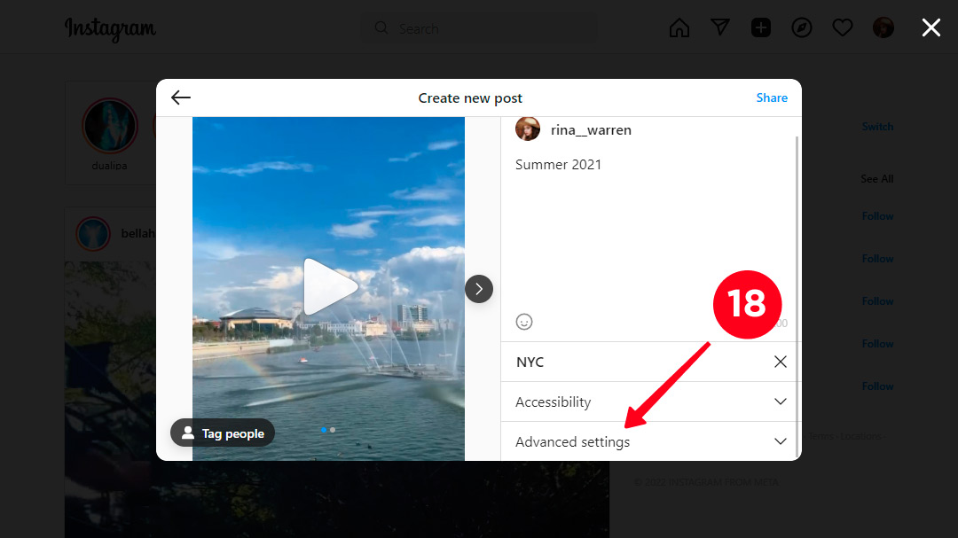Open Tag people on the video
Image resolution: width=958 pixels, height=538 pixels.
tap(223, 433)
